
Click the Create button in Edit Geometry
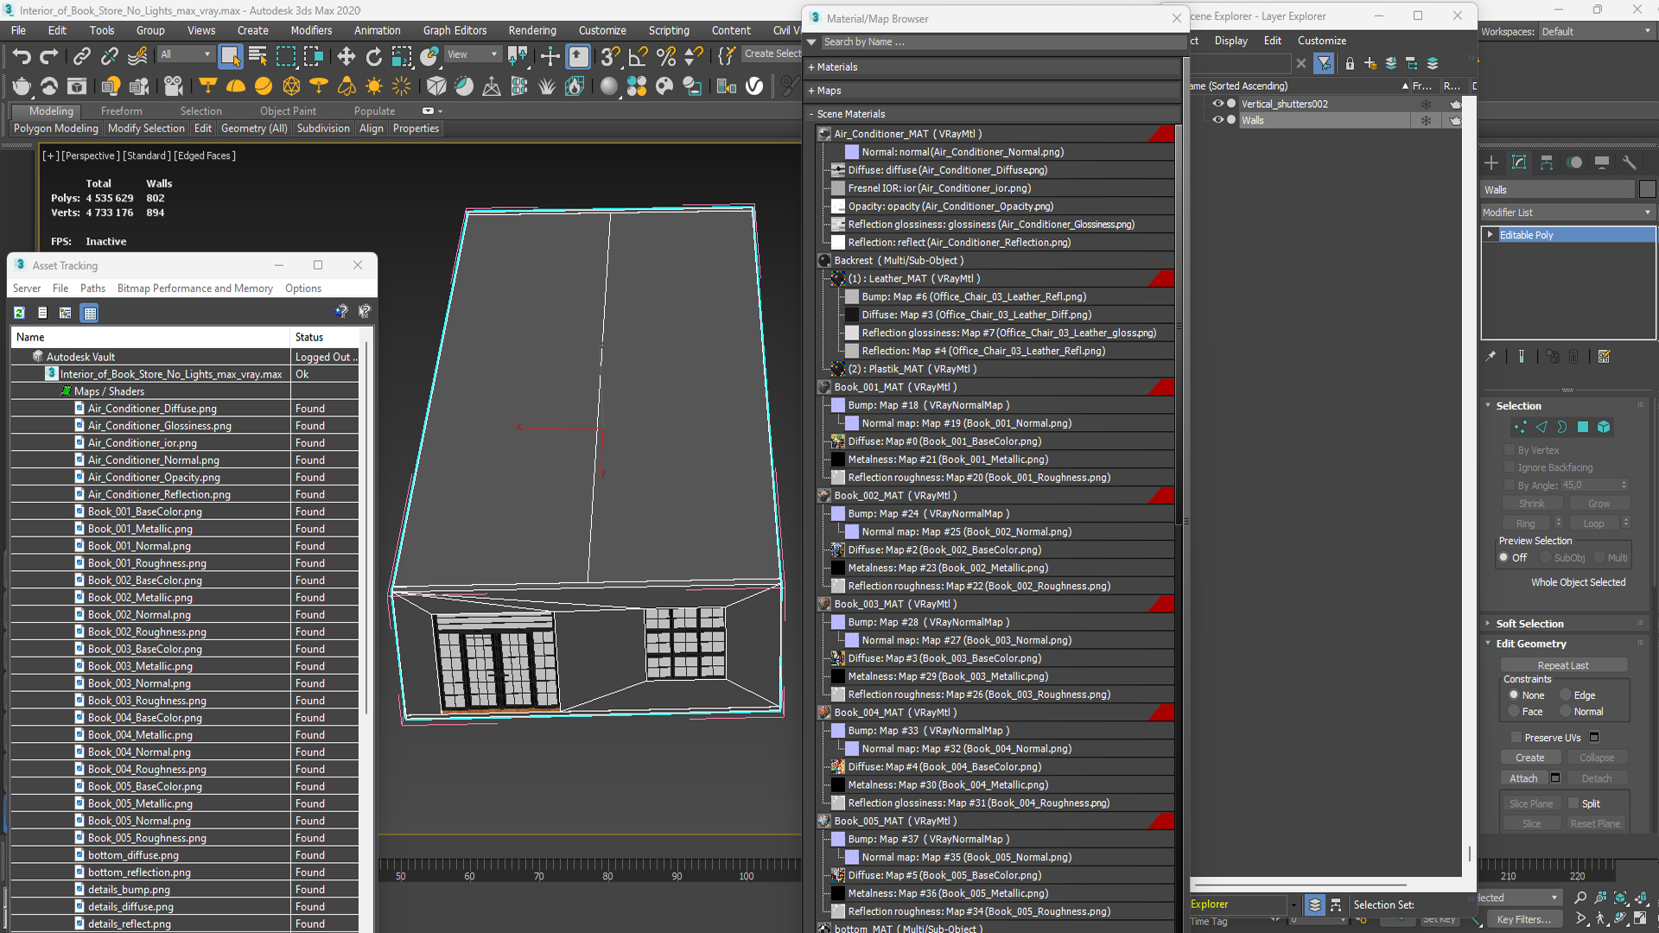click(1529, 758)
